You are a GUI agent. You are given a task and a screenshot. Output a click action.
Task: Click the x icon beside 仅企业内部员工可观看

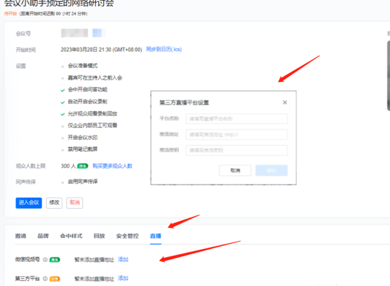coord(62,126)
